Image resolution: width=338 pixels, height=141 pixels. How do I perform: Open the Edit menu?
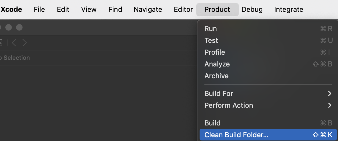pos(63,9)
